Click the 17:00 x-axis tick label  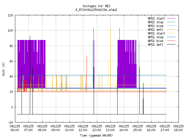point(165,130)
